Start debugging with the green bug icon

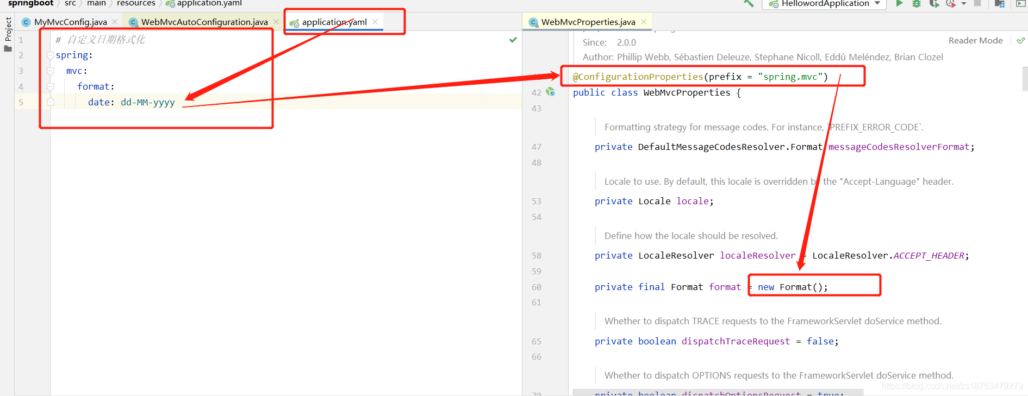pyautogui.click(x=917, y=3)
